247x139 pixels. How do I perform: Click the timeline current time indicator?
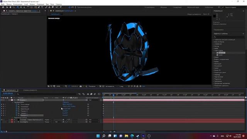(113, 95)
